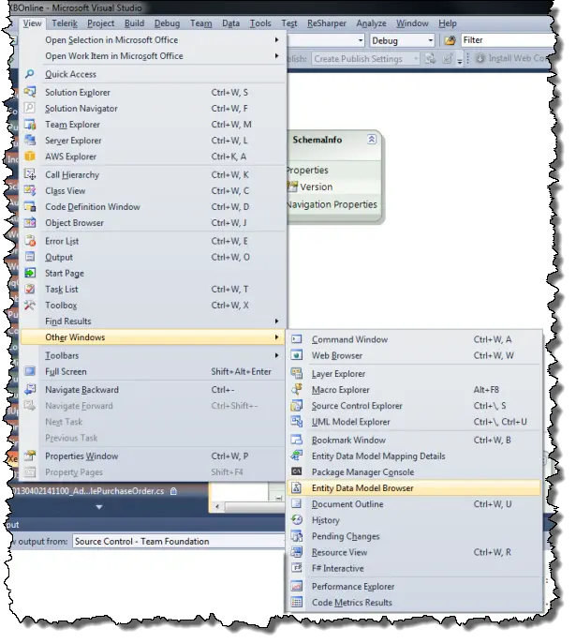Click the Layer Explorer icon
576x643 pixels.
[297, 374]
